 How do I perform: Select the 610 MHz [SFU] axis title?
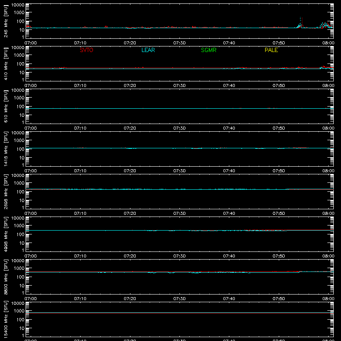tap(6, 107)
